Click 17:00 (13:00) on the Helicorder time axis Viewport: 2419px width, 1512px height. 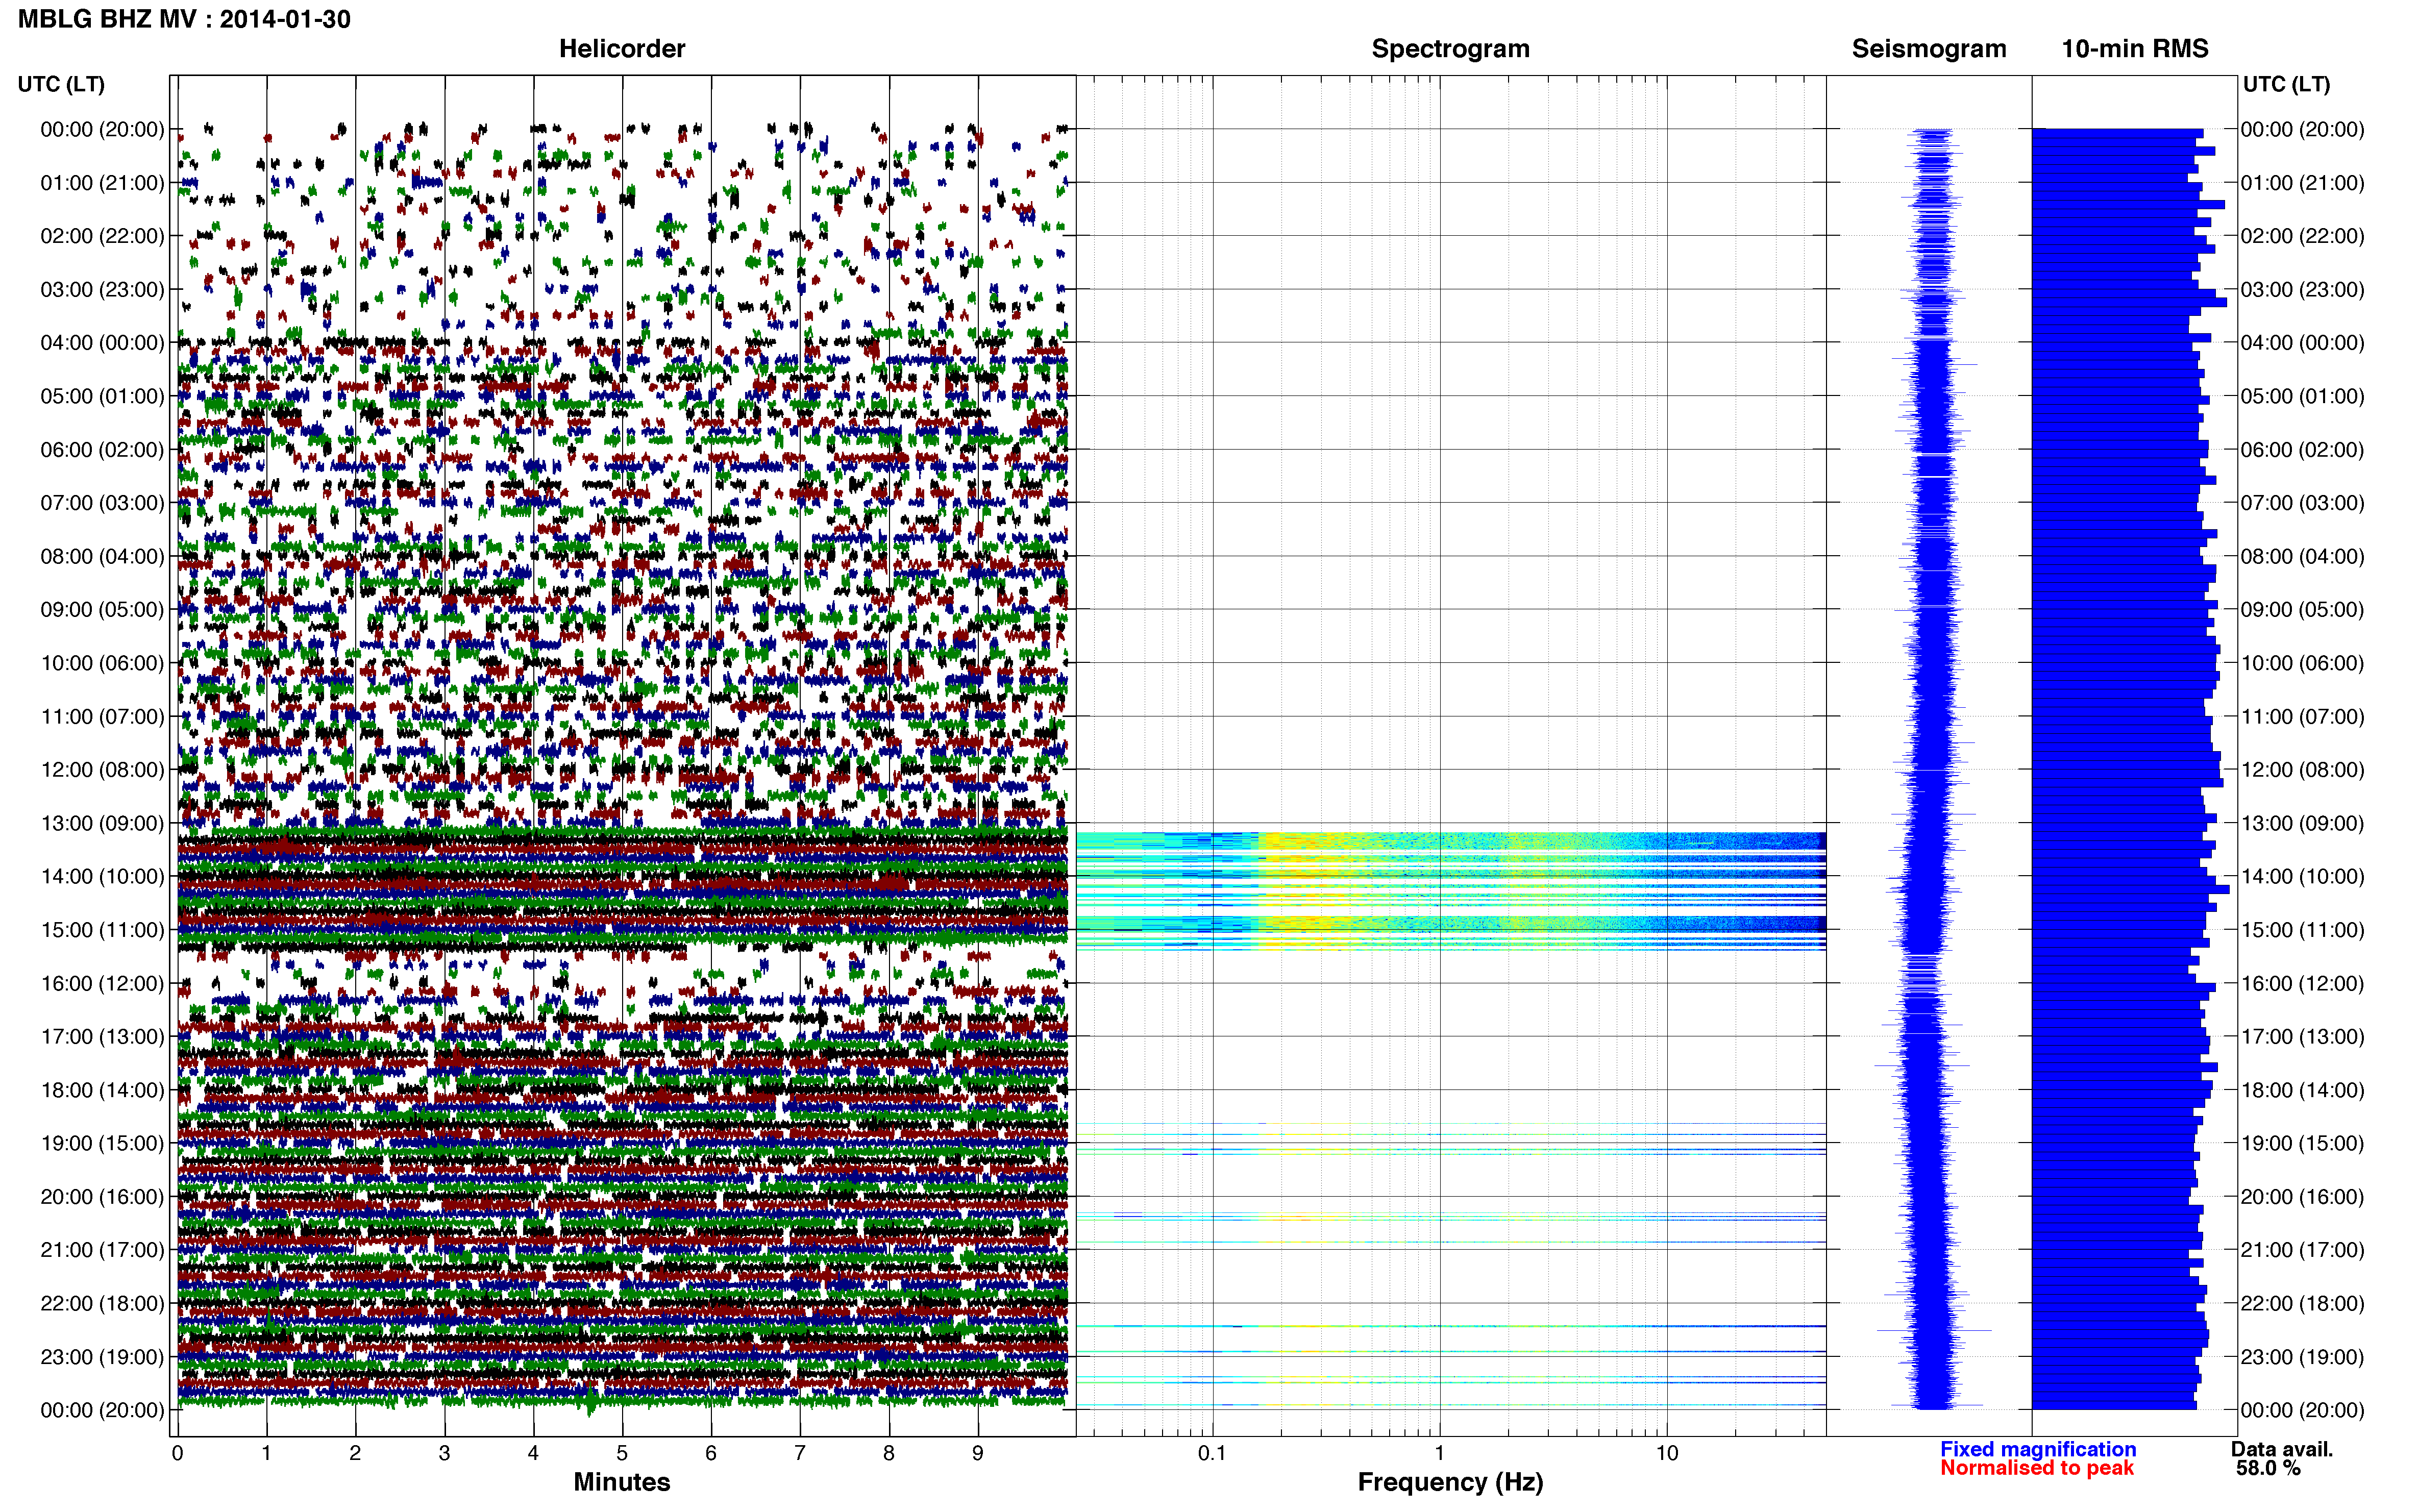102,1036
